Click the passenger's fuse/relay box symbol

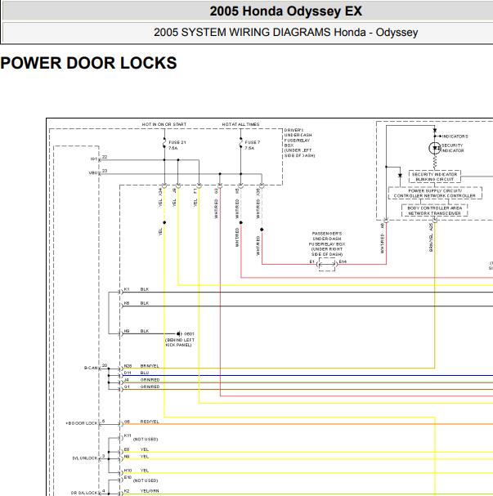pyautogui.click(x=327, y=265)
